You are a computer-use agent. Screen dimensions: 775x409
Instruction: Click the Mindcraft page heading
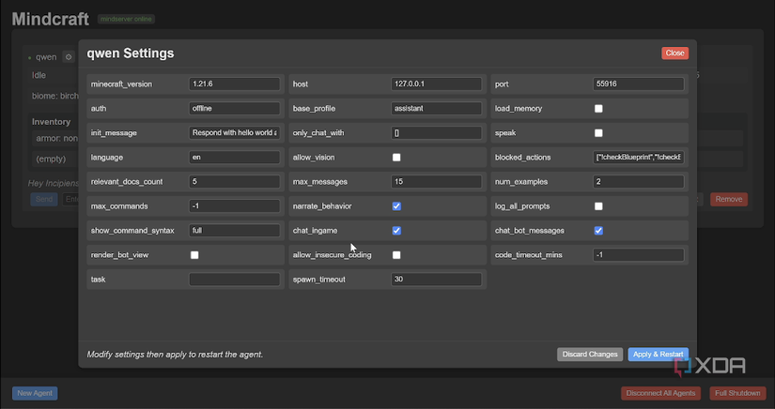[x=51, y=20]
